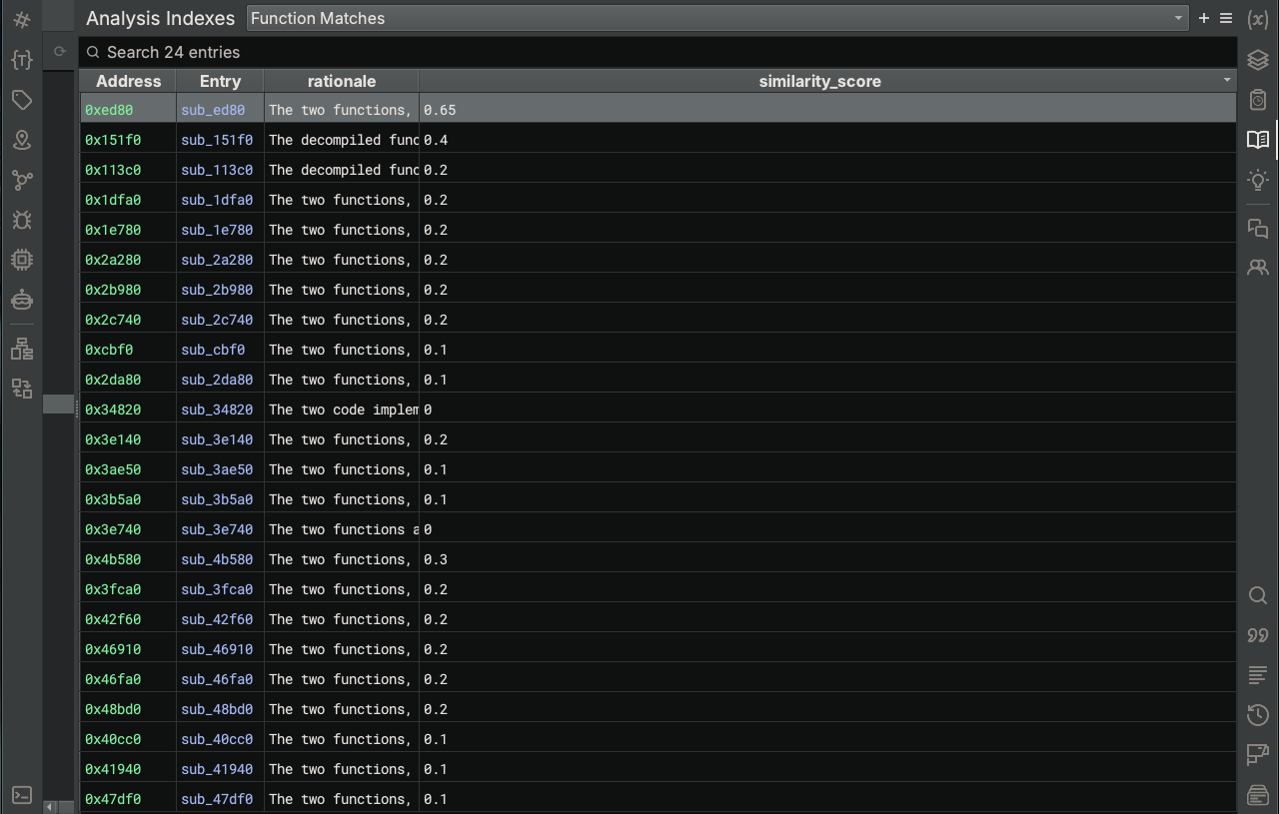Screen dimensions: 1279x814
Task: Open the Tags panel icon
Action: 22,100
